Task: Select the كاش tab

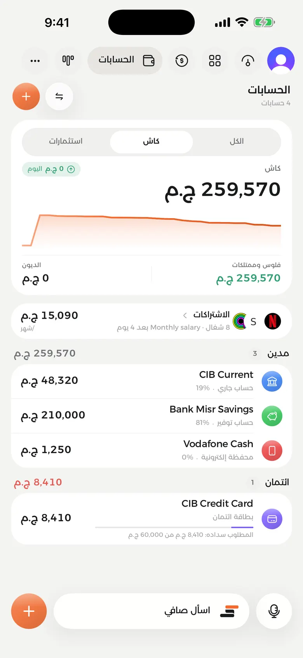Action: 151,141
